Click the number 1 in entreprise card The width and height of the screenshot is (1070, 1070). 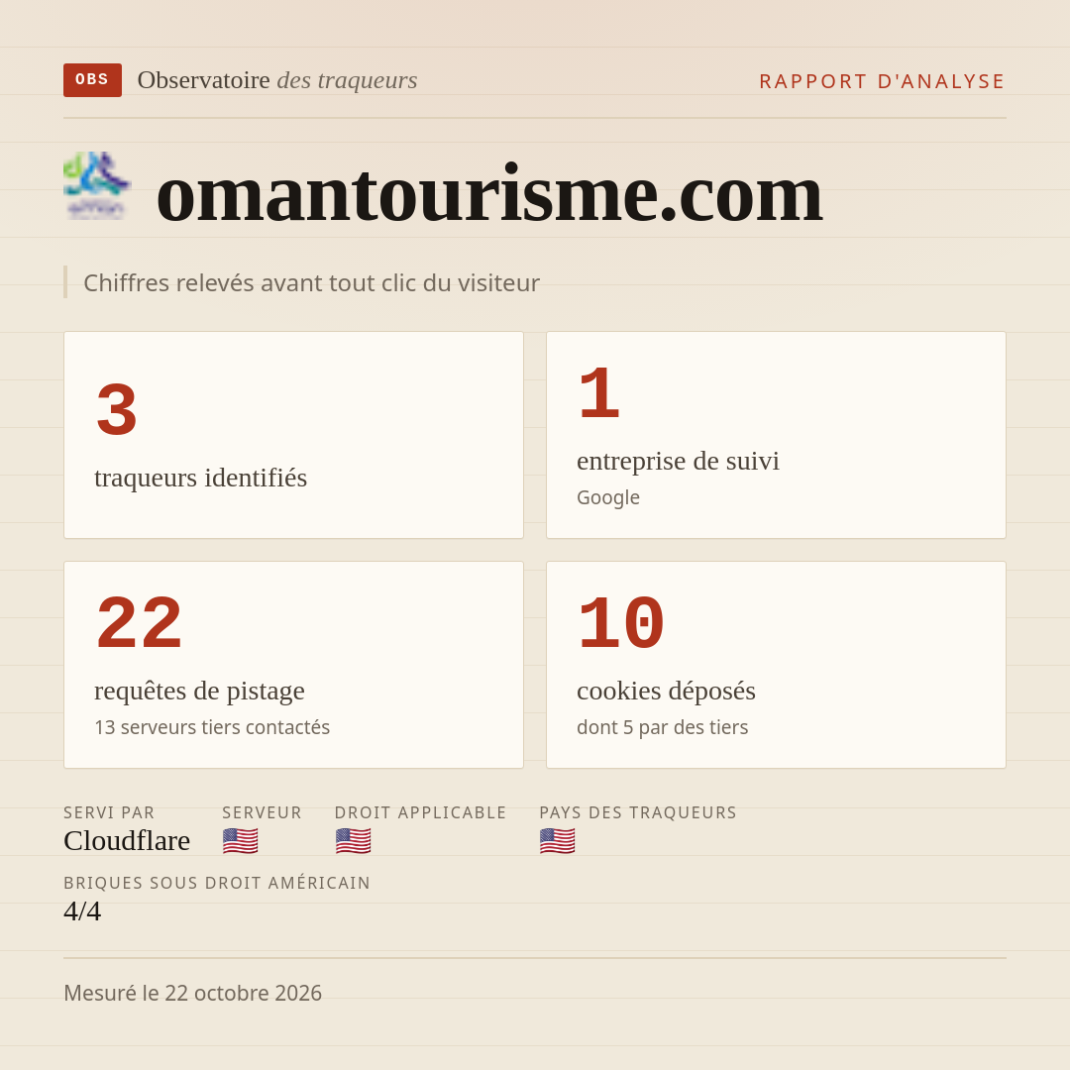point(599,393)
